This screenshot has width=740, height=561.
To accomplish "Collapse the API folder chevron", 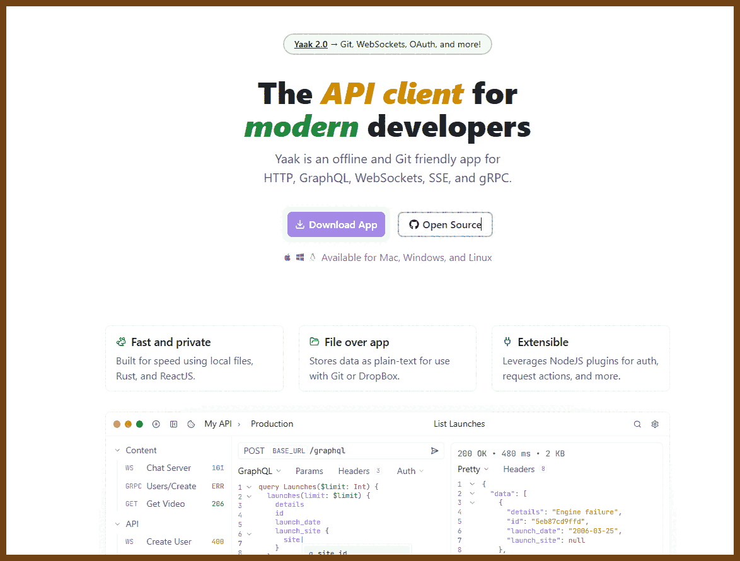I will pos(117,524).
